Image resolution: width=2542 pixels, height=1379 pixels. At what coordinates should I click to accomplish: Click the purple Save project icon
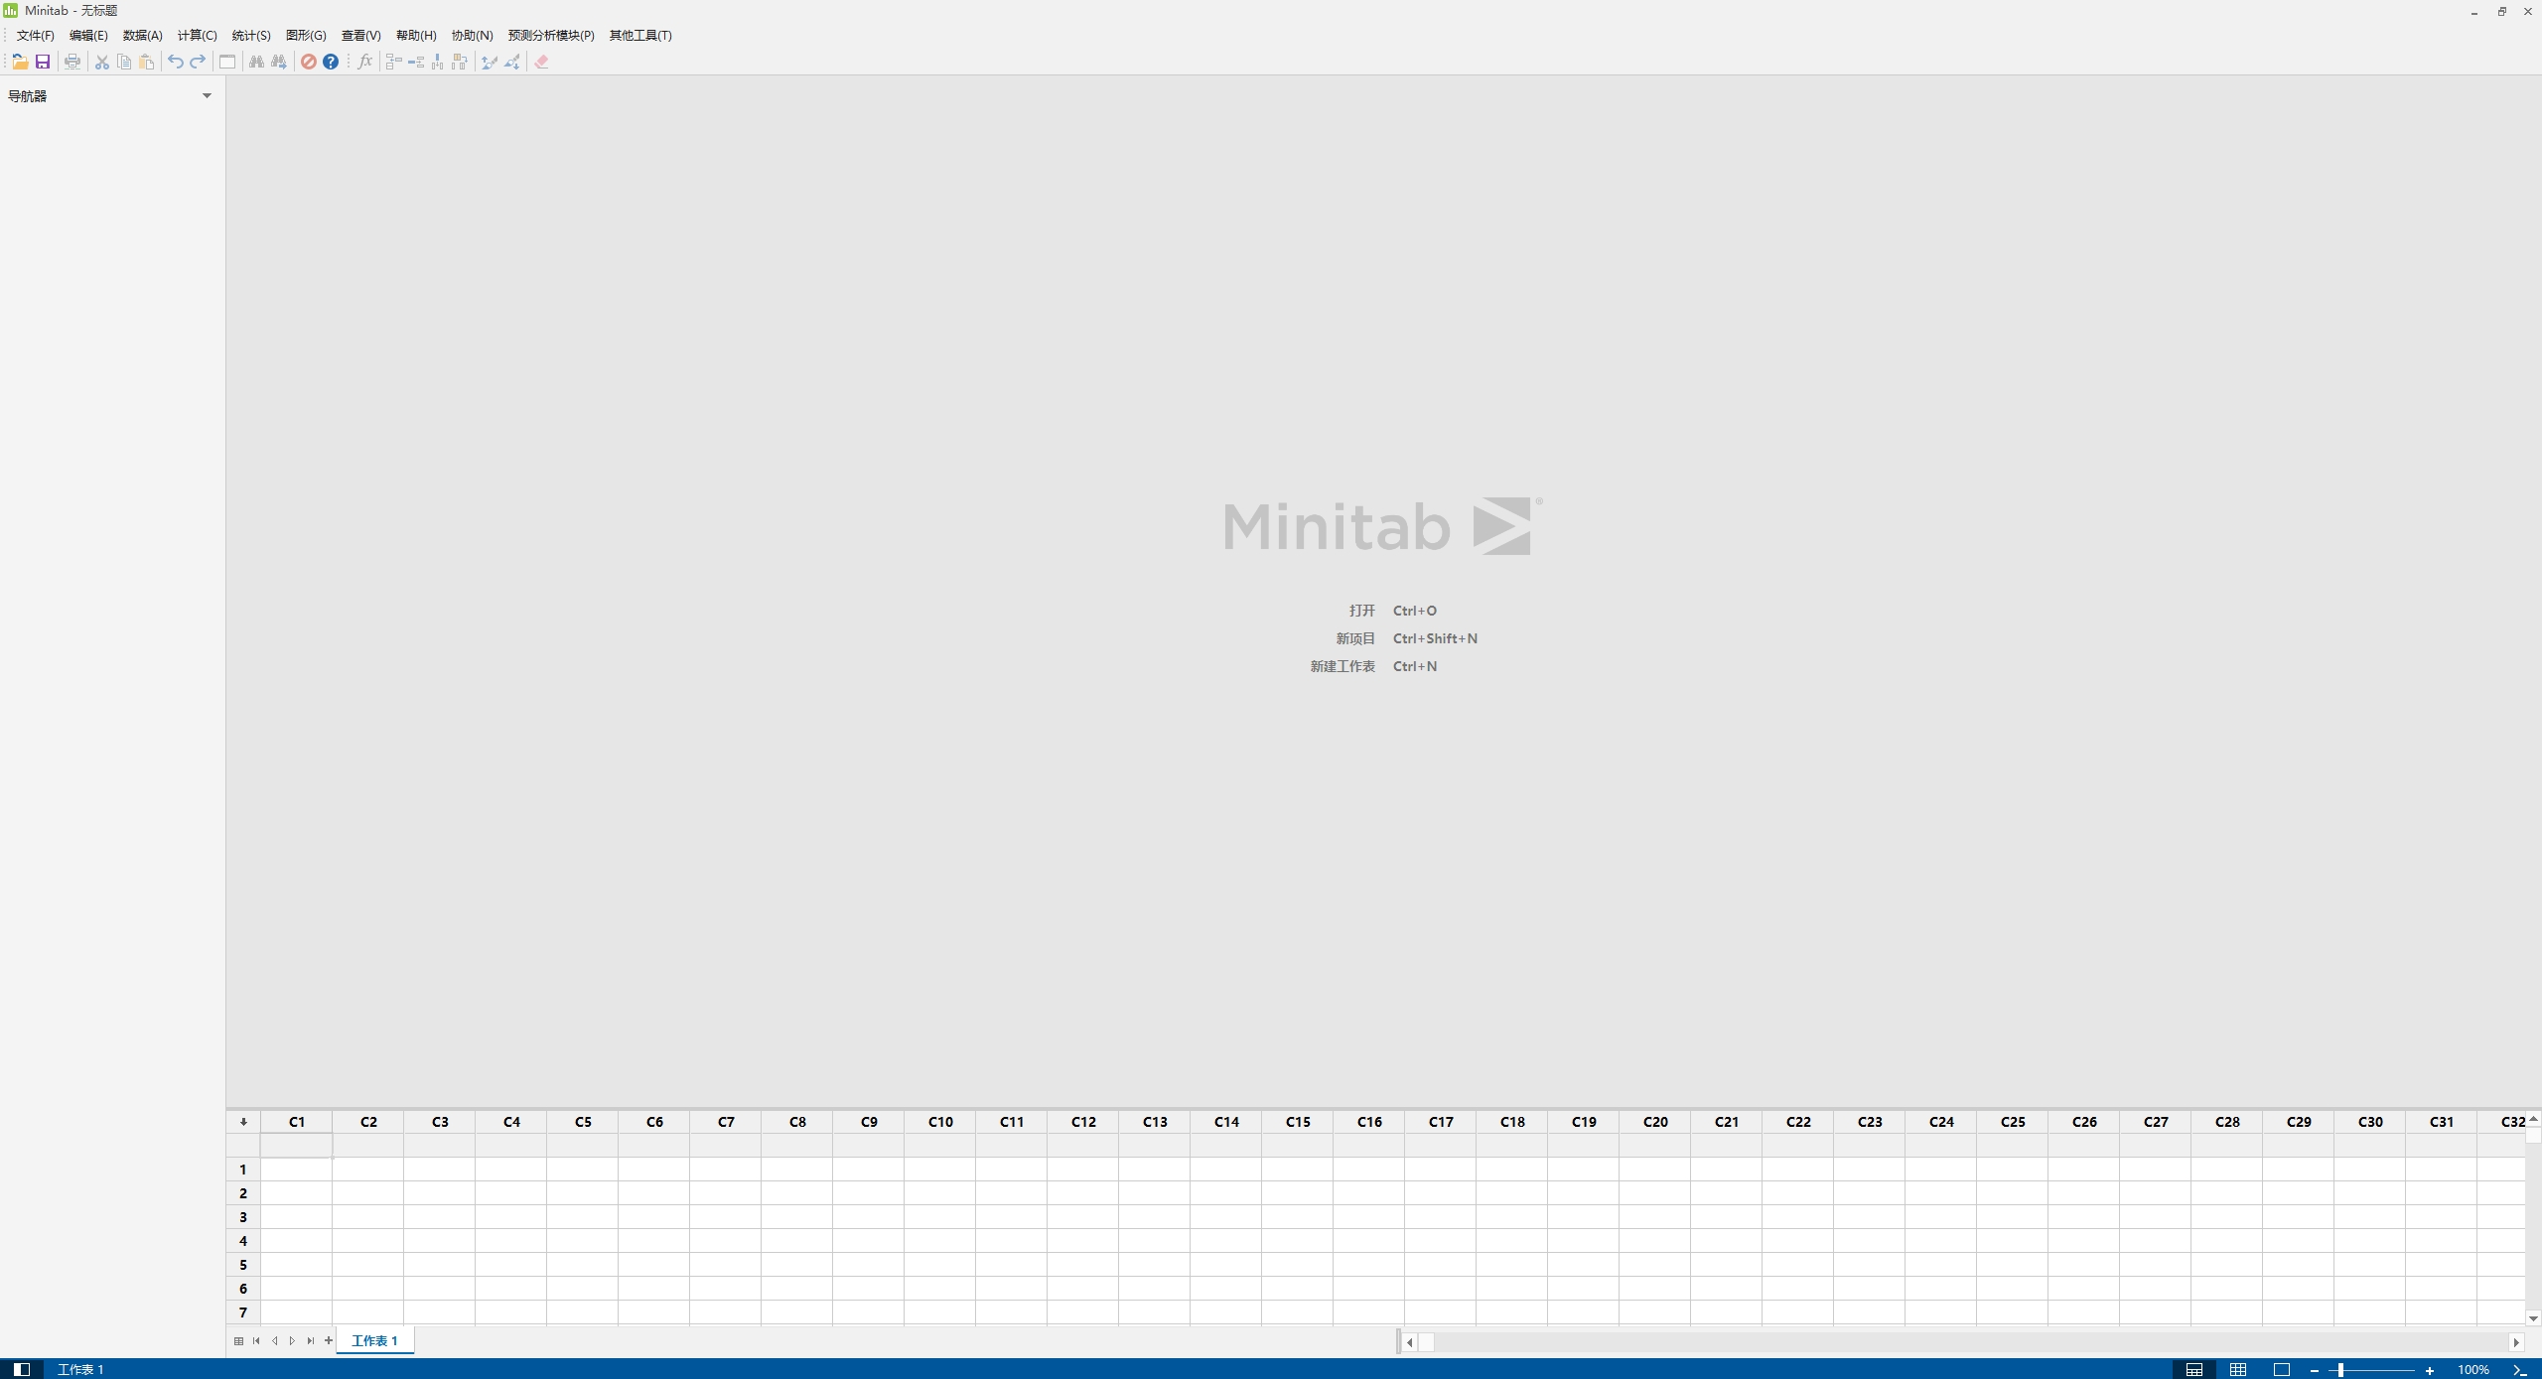point(43,62)
